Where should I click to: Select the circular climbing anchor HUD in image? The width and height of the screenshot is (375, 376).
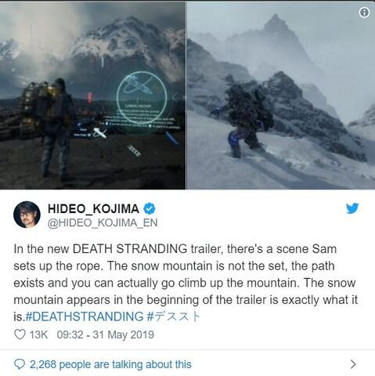[x=142, y=97]
